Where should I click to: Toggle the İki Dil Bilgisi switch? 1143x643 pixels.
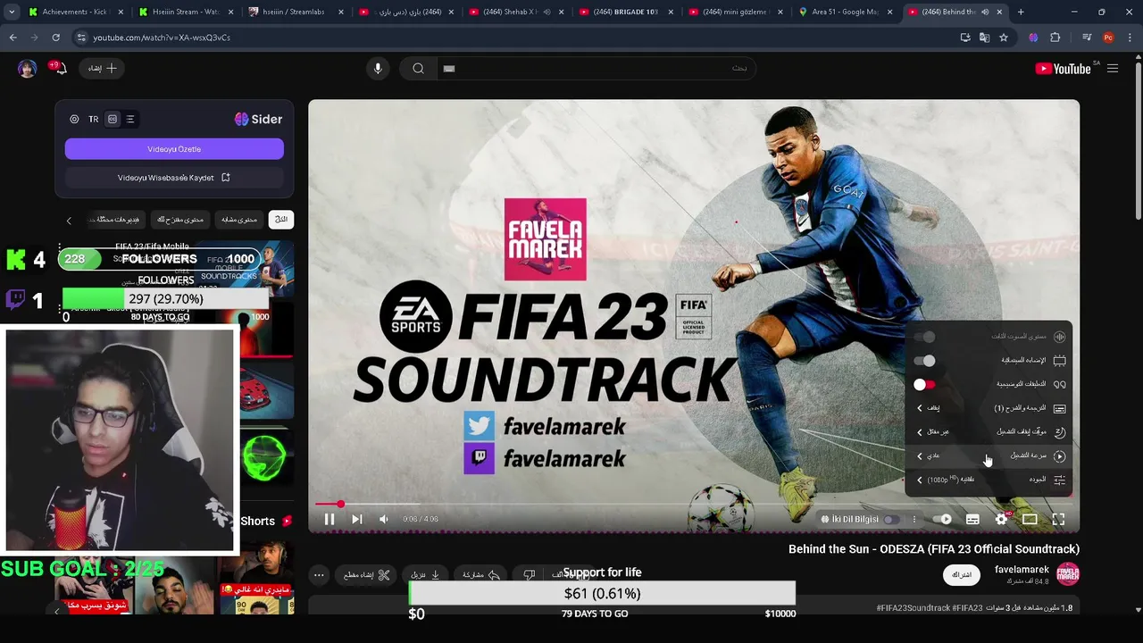(x=891, y=520)
